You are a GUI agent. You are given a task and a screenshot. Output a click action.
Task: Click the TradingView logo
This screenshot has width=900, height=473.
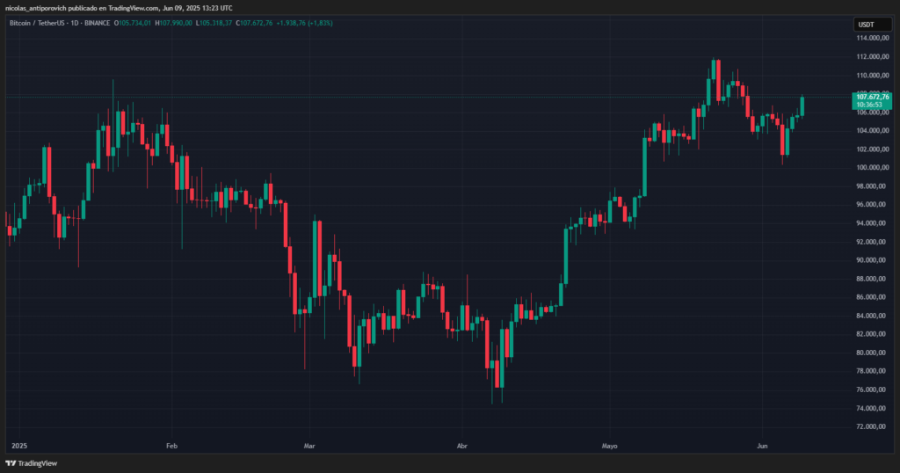click(x=32, y=463)
